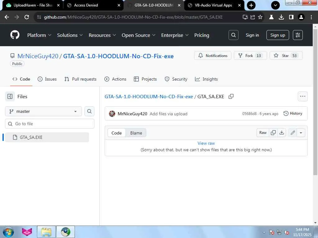Click the share page icon in address bar
The height and width of the screenshot is (238, 318).
tap(253, 17)
